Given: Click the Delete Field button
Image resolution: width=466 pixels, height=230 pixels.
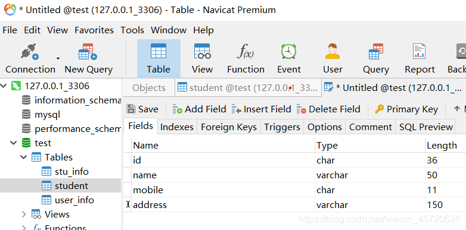Looking at the screenshot, I should click(328, 109).
